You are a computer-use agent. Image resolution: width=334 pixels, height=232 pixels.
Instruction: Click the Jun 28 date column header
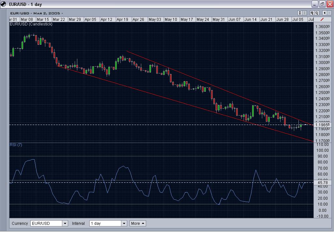point(282,19)
